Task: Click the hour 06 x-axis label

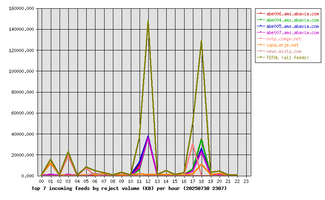Action: click(x=95, y=181)
